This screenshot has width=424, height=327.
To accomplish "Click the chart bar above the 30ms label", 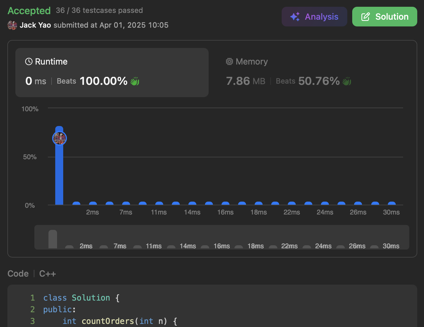I will coord(392,203).
